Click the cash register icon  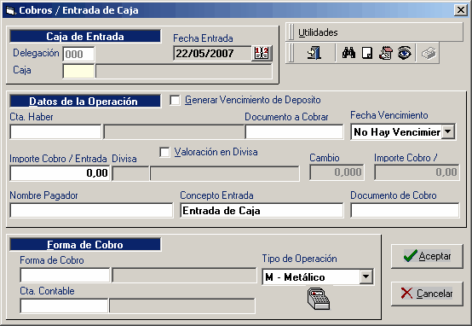[x=319, y=299]
